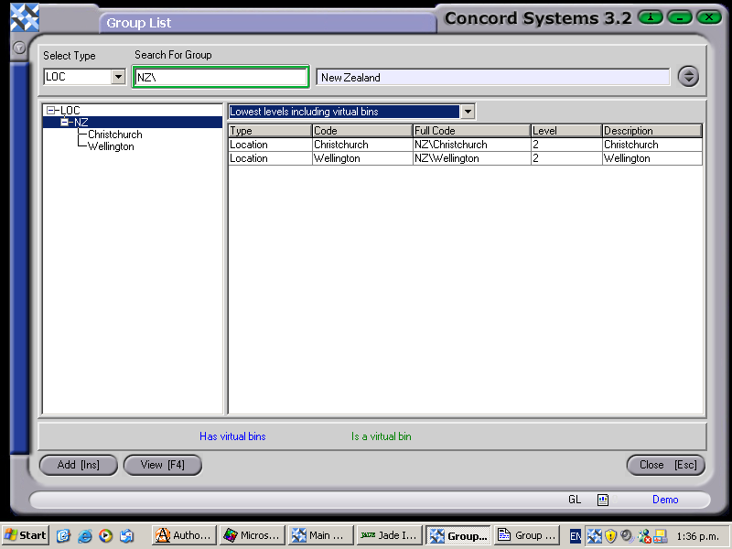Click the circular arrow beside New Zealand field
Screen dimensions: 732x549
click(688, 77)
